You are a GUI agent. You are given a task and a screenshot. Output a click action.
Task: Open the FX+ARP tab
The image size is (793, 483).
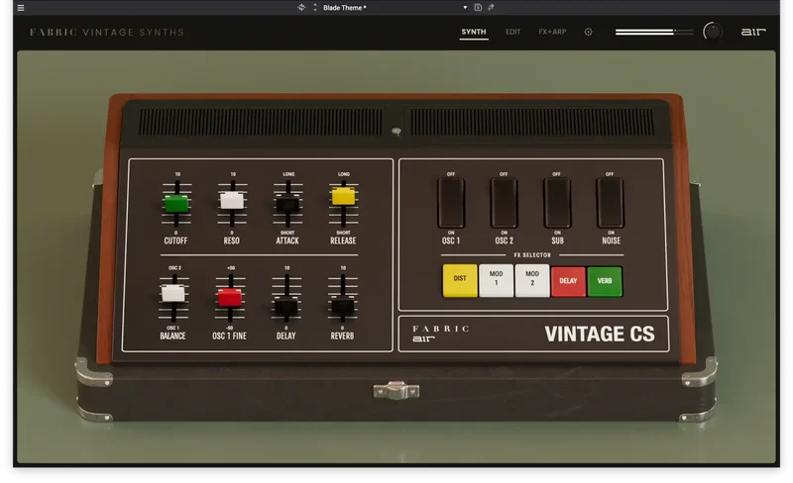click(x=552, y=32)
